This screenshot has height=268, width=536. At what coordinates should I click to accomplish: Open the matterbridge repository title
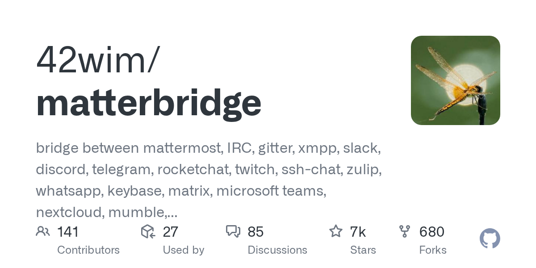[149, 103]
